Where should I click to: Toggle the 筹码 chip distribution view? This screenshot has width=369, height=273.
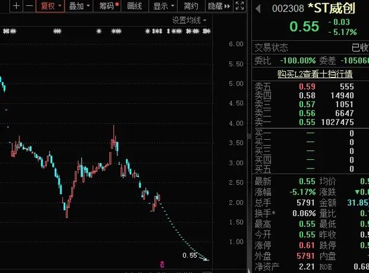(x=107, y=6)
